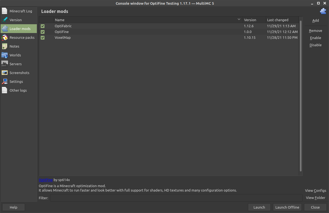
Task: Click Launch Offline button
Action: click(287, 207)
